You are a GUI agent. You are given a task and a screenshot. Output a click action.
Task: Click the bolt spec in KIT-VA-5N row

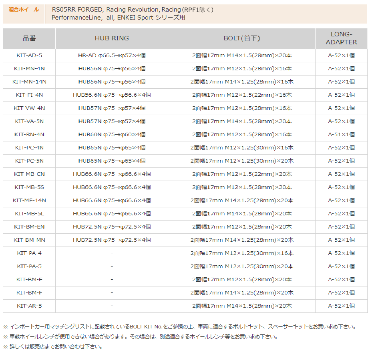tap(242, 121)
